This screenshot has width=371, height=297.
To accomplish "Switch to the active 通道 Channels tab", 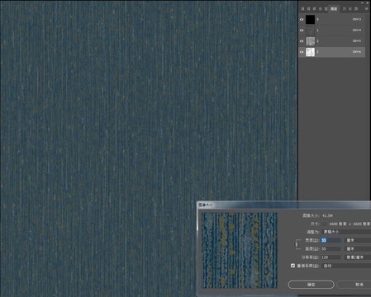I will tap(334, 9).
